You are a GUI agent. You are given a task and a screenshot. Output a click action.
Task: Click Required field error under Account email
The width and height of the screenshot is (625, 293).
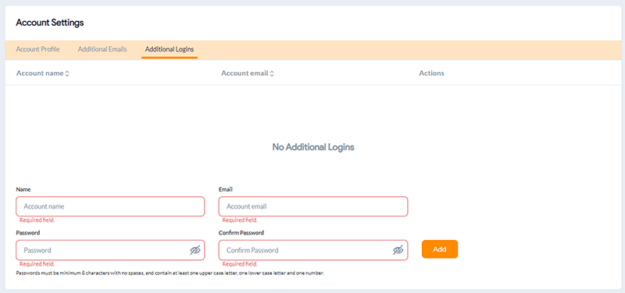pyautogui.click(x=240, y=220)
